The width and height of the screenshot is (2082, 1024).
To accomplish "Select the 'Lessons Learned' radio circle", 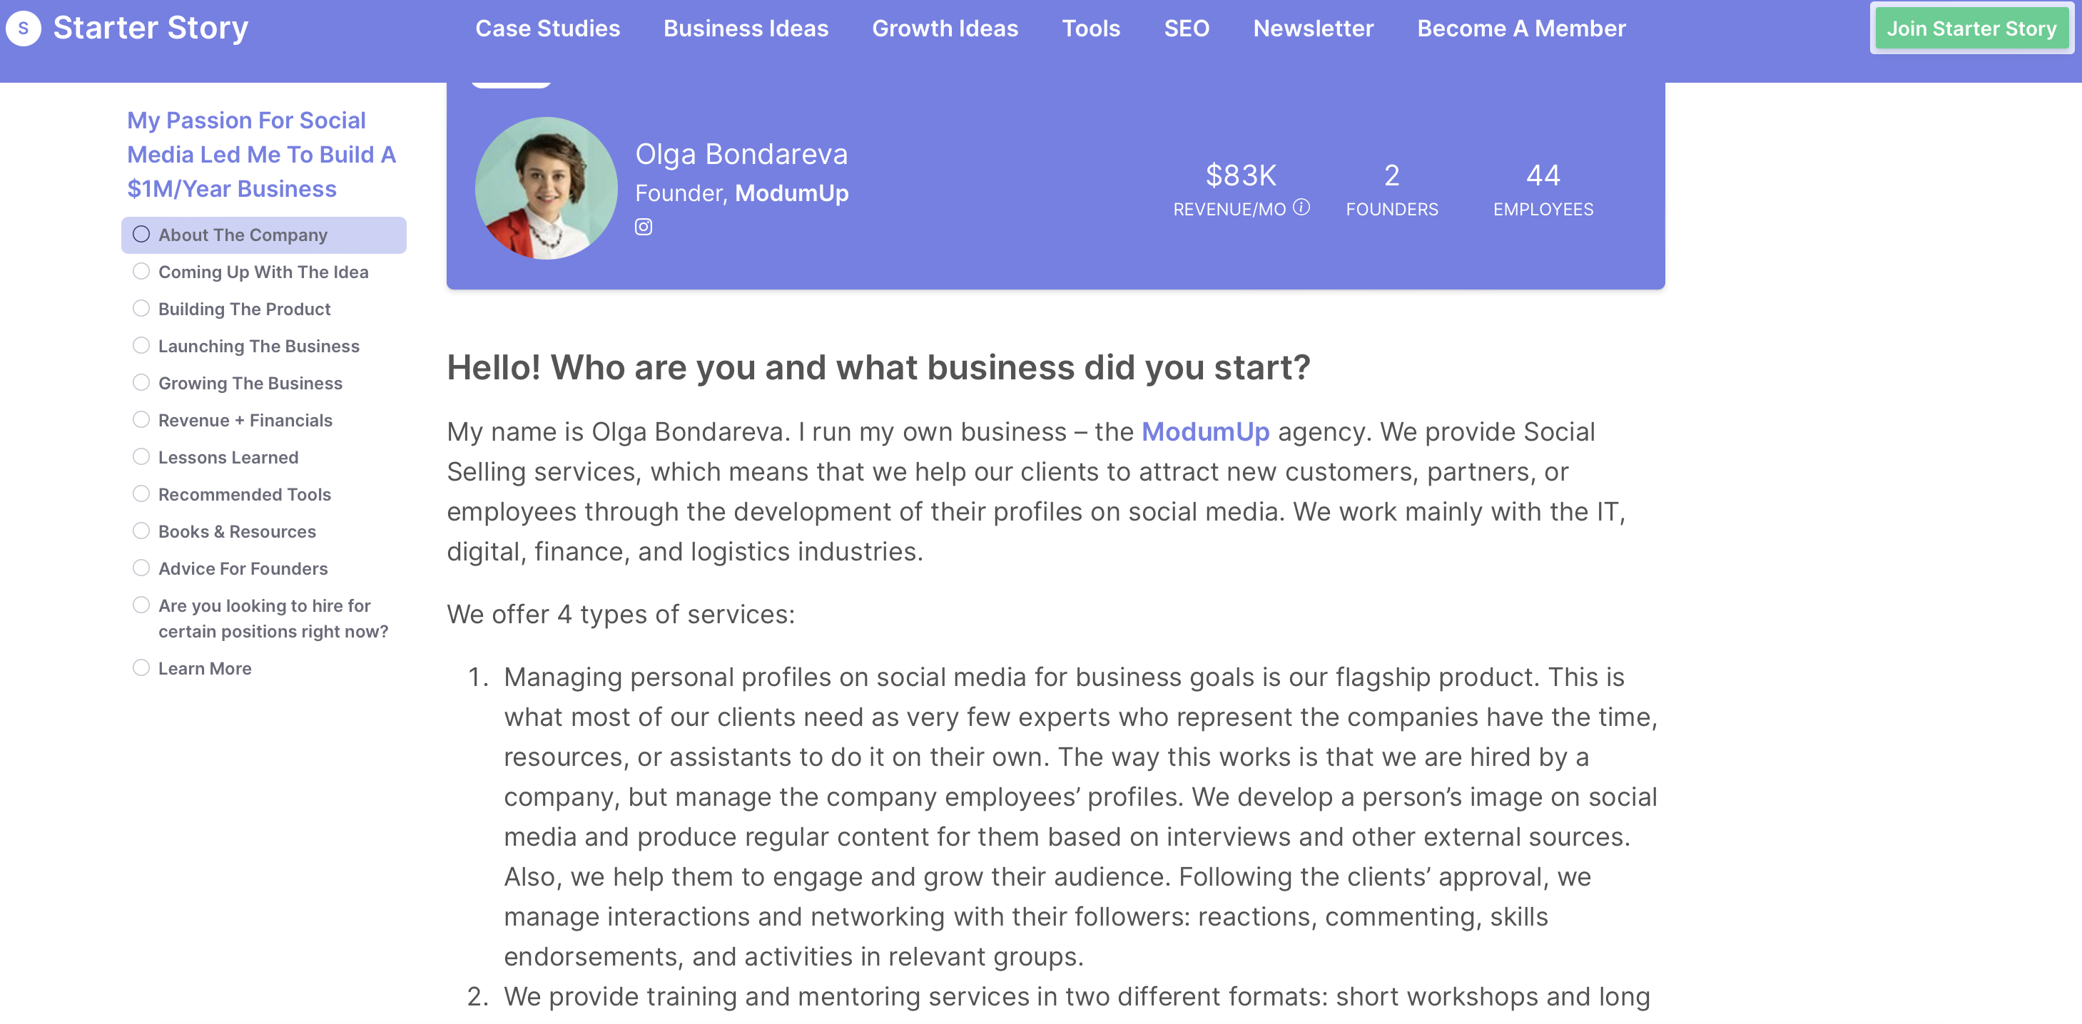I will (142, 456).
